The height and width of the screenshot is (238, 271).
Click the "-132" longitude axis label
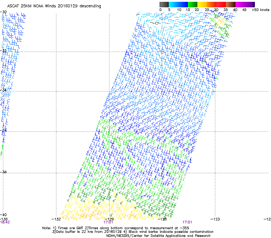[56, 219]
